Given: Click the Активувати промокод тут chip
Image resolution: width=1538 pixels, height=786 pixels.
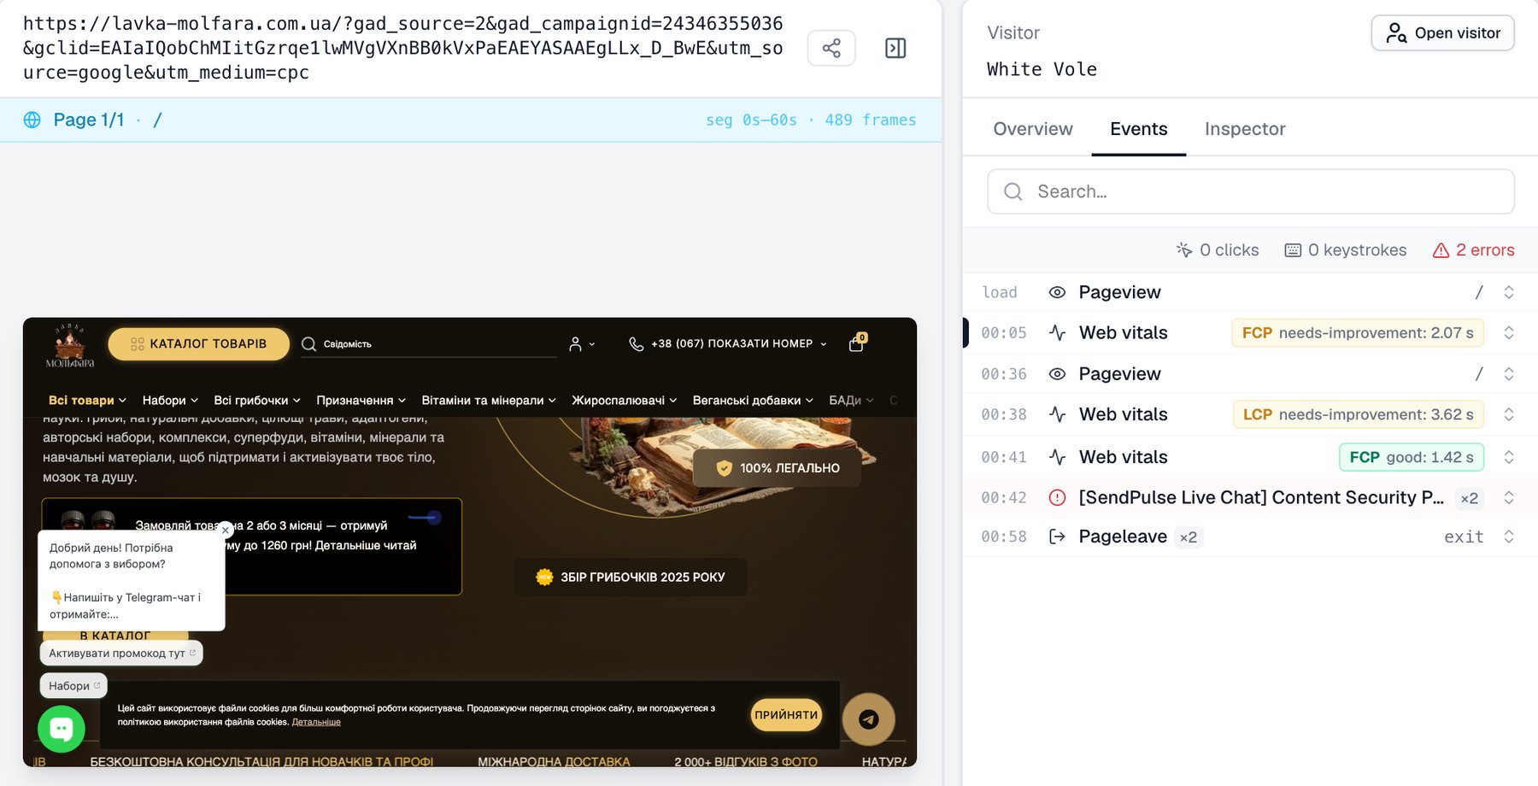Looking at the screenshot, I should [121, 653].
